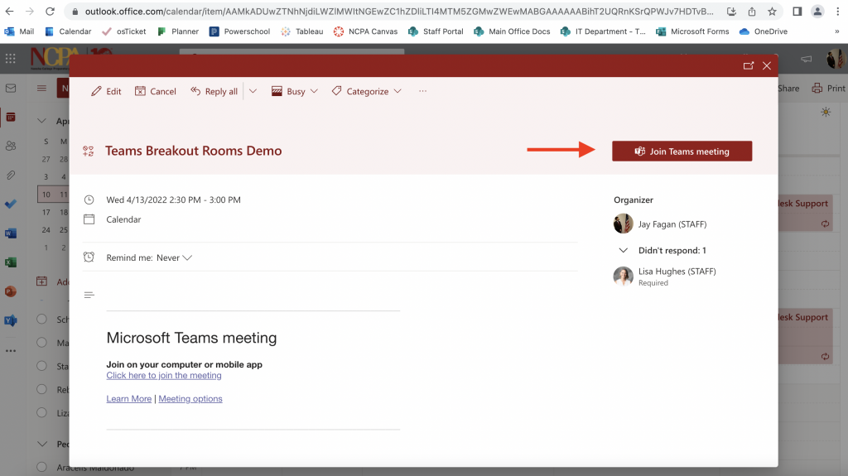Click the 'Click here to join the meeting' link

[164, 375]
